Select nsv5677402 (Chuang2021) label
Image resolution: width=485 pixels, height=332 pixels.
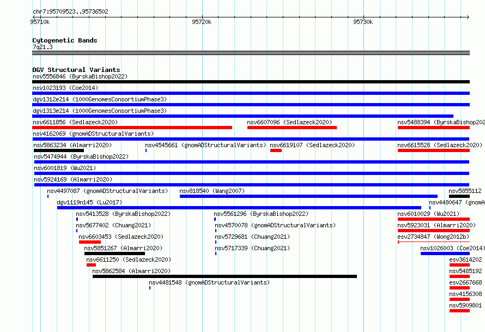coord(113,225)
